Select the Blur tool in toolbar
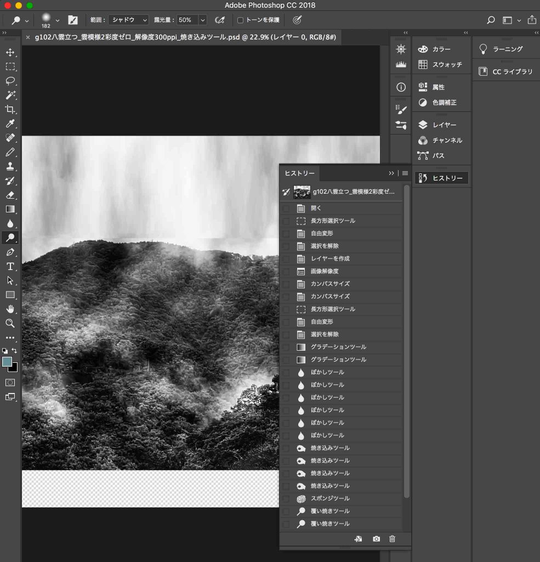Image resolution: width=540 pixels, height=562 pixels. pos(10,224)
